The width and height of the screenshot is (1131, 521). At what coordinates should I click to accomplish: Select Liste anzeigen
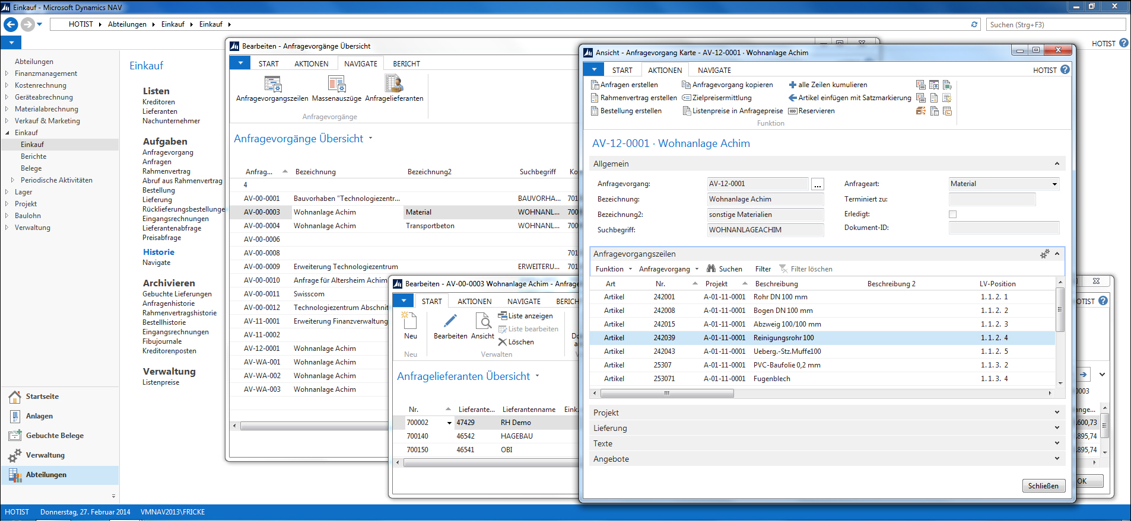(525, 316)
